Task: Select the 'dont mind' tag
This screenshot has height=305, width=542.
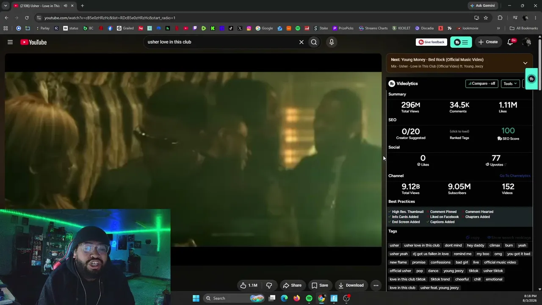Action: pyautogui.click(x=453, y=245)
